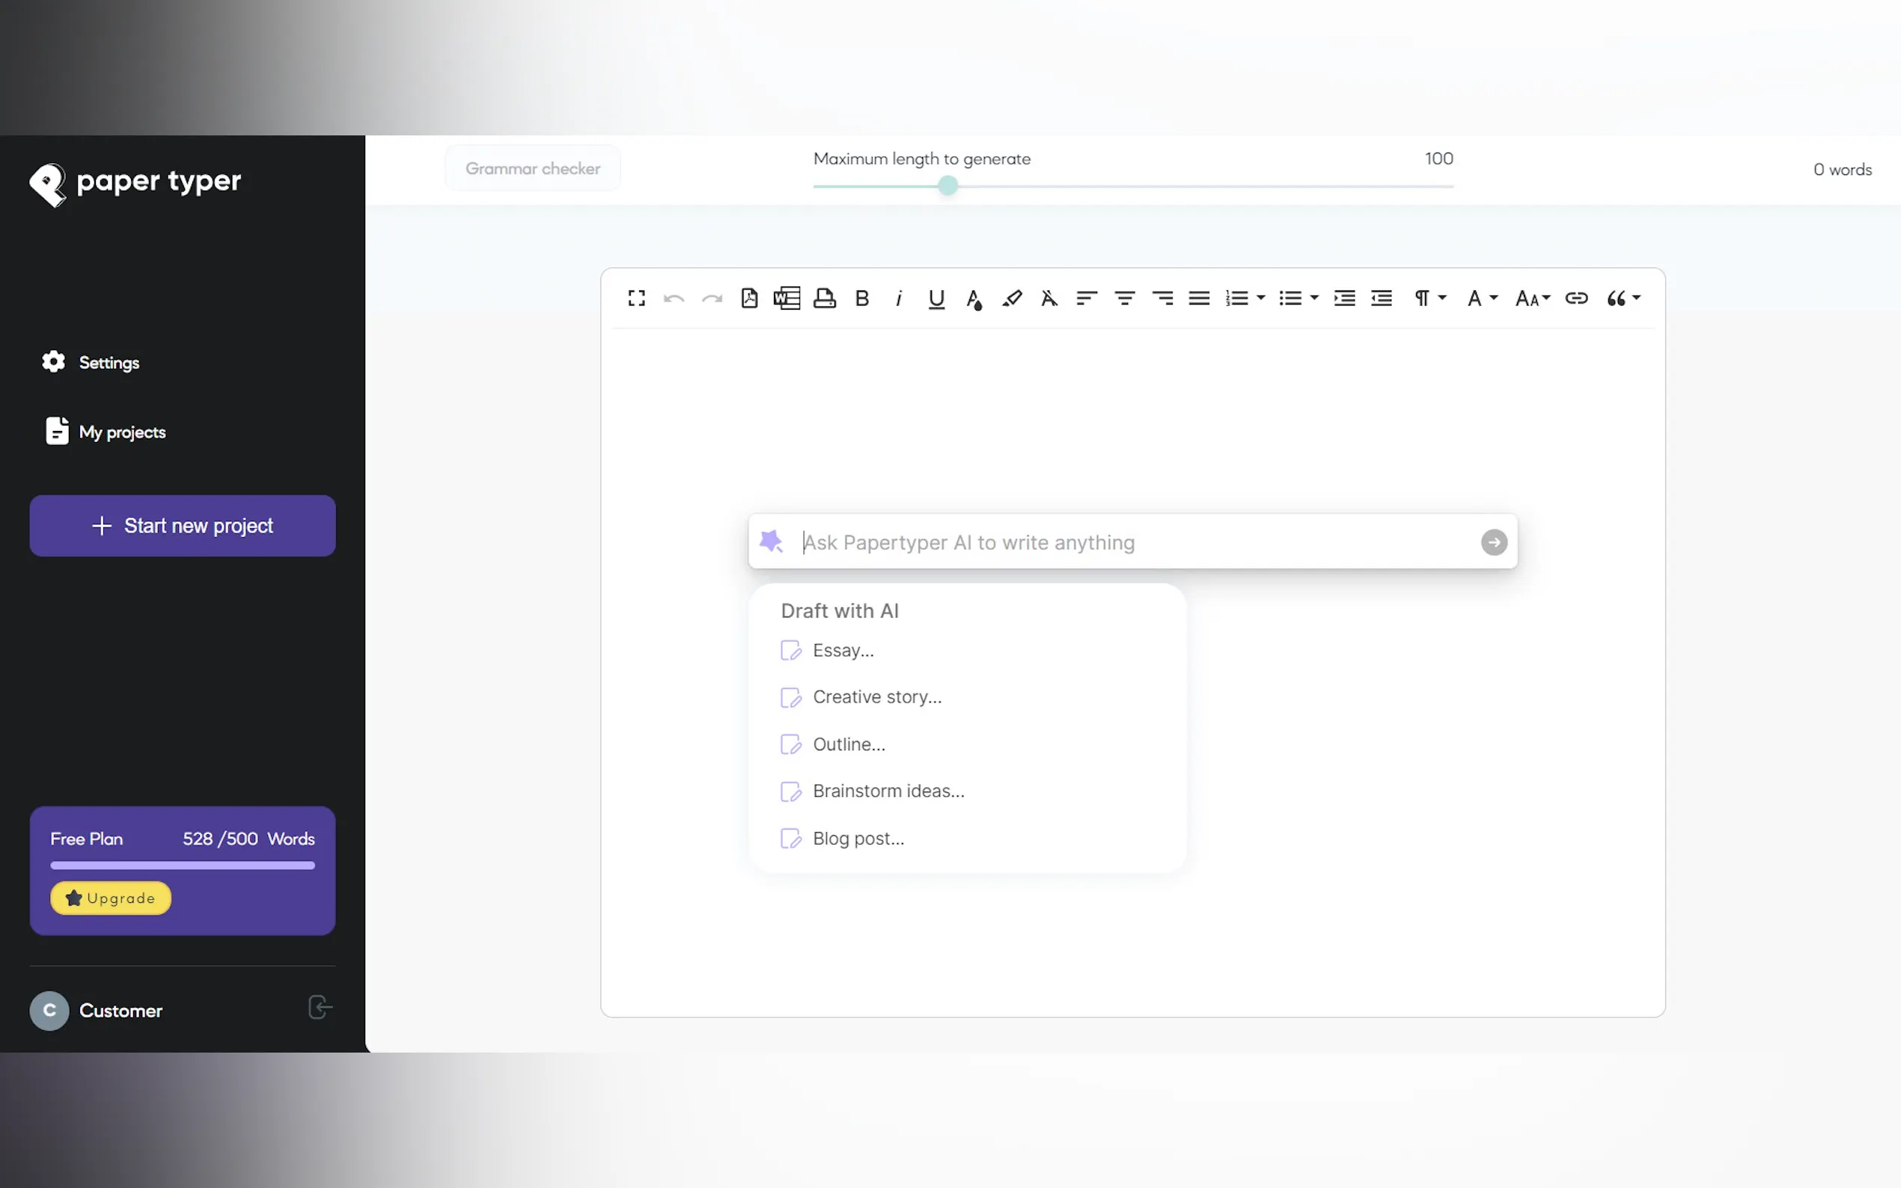Click the Ask Papertyper AI input field
The width and height of the screenshot is (1901, 1188).
tap(1132, 542)
